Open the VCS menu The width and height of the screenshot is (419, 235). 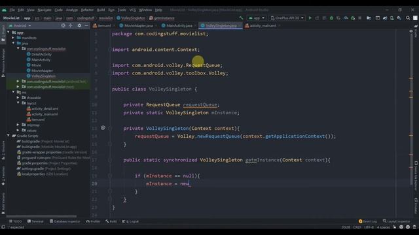pos(132,10)
